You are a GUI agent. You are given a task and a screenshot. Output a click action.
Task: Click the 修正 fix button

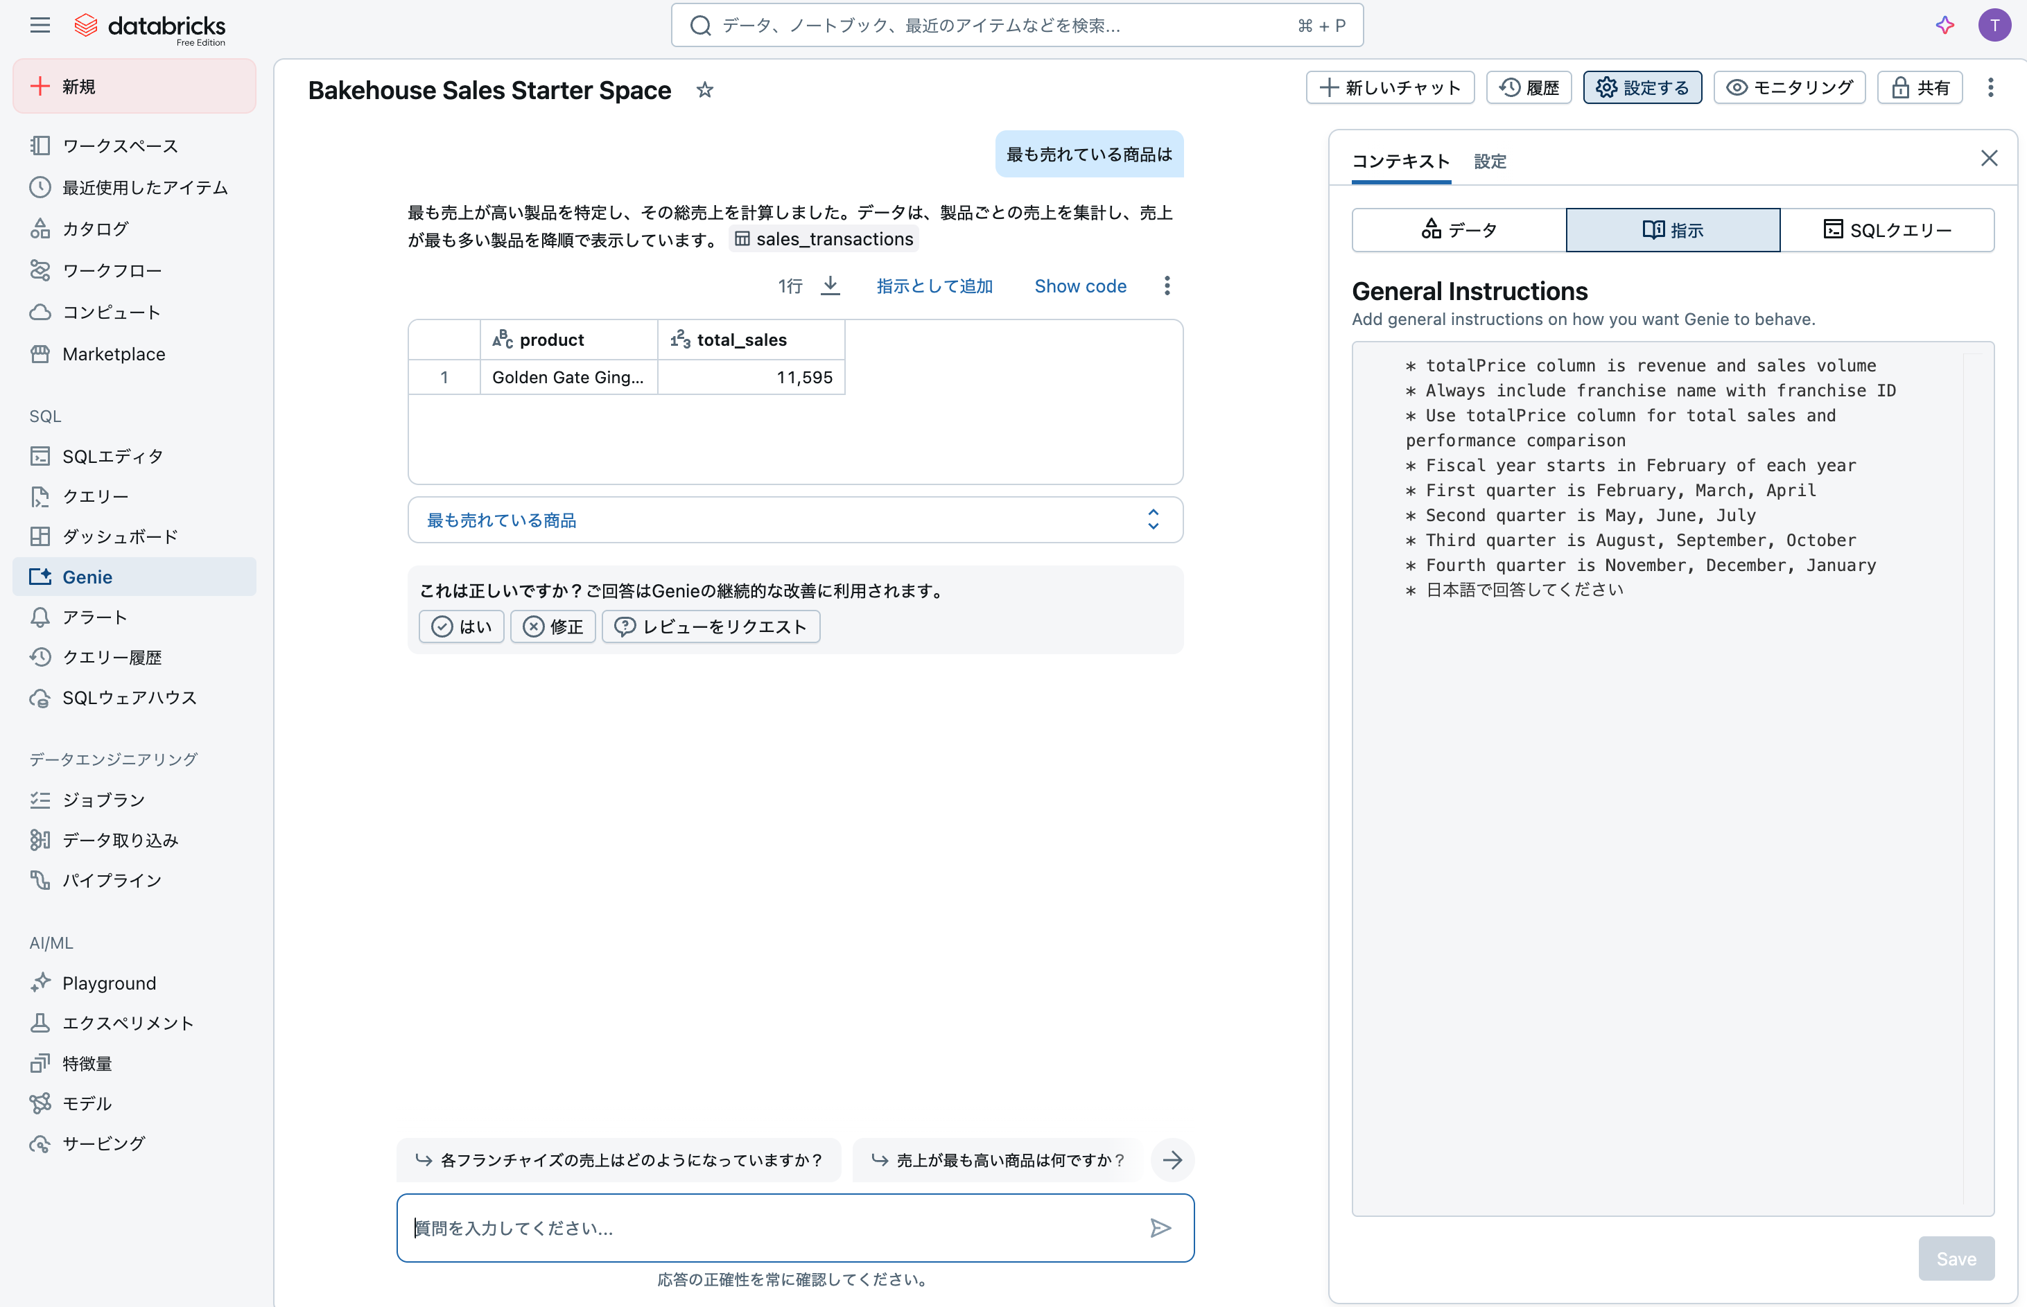click(x=553, y=626)
